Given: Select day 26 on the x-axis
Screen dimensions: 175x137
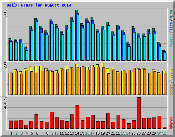Looking at the screenshot, I should click(138, 133).
